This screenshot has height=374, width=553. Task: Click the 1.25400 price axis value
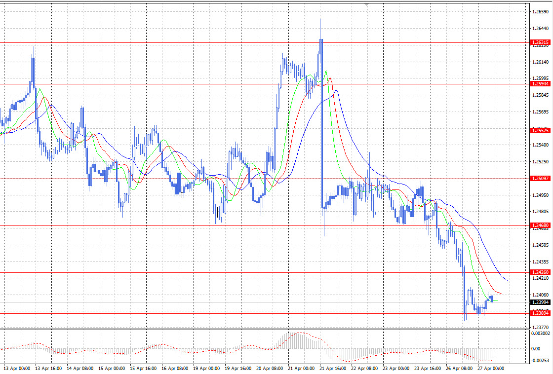(540, 145)
